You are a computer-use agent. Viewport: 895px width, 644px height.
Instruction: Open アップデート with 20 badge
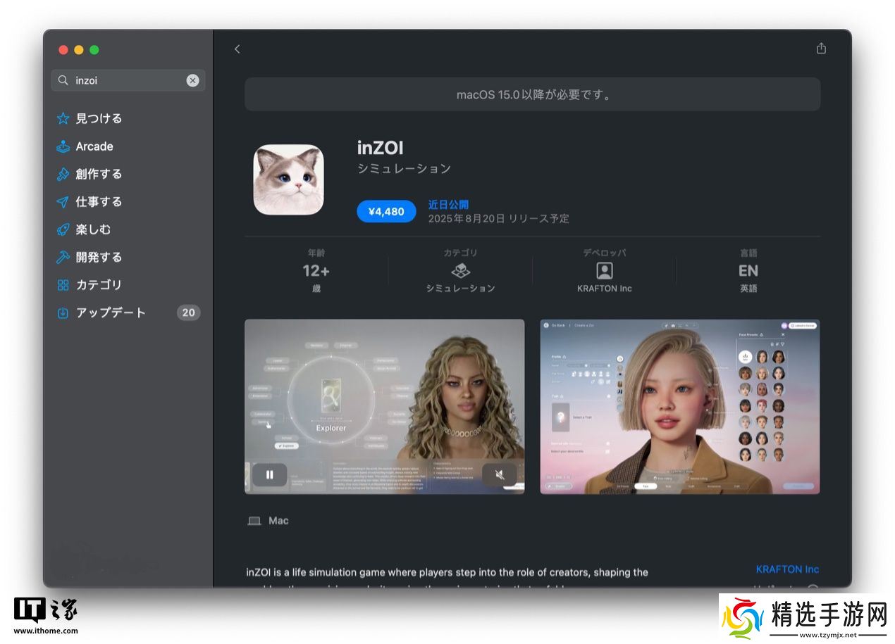pos(111,312)
